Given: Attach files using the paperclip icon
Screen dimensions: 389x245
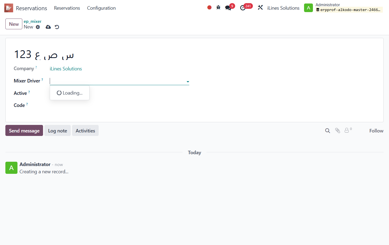Looking at the screenshot, I should point(338,131).
